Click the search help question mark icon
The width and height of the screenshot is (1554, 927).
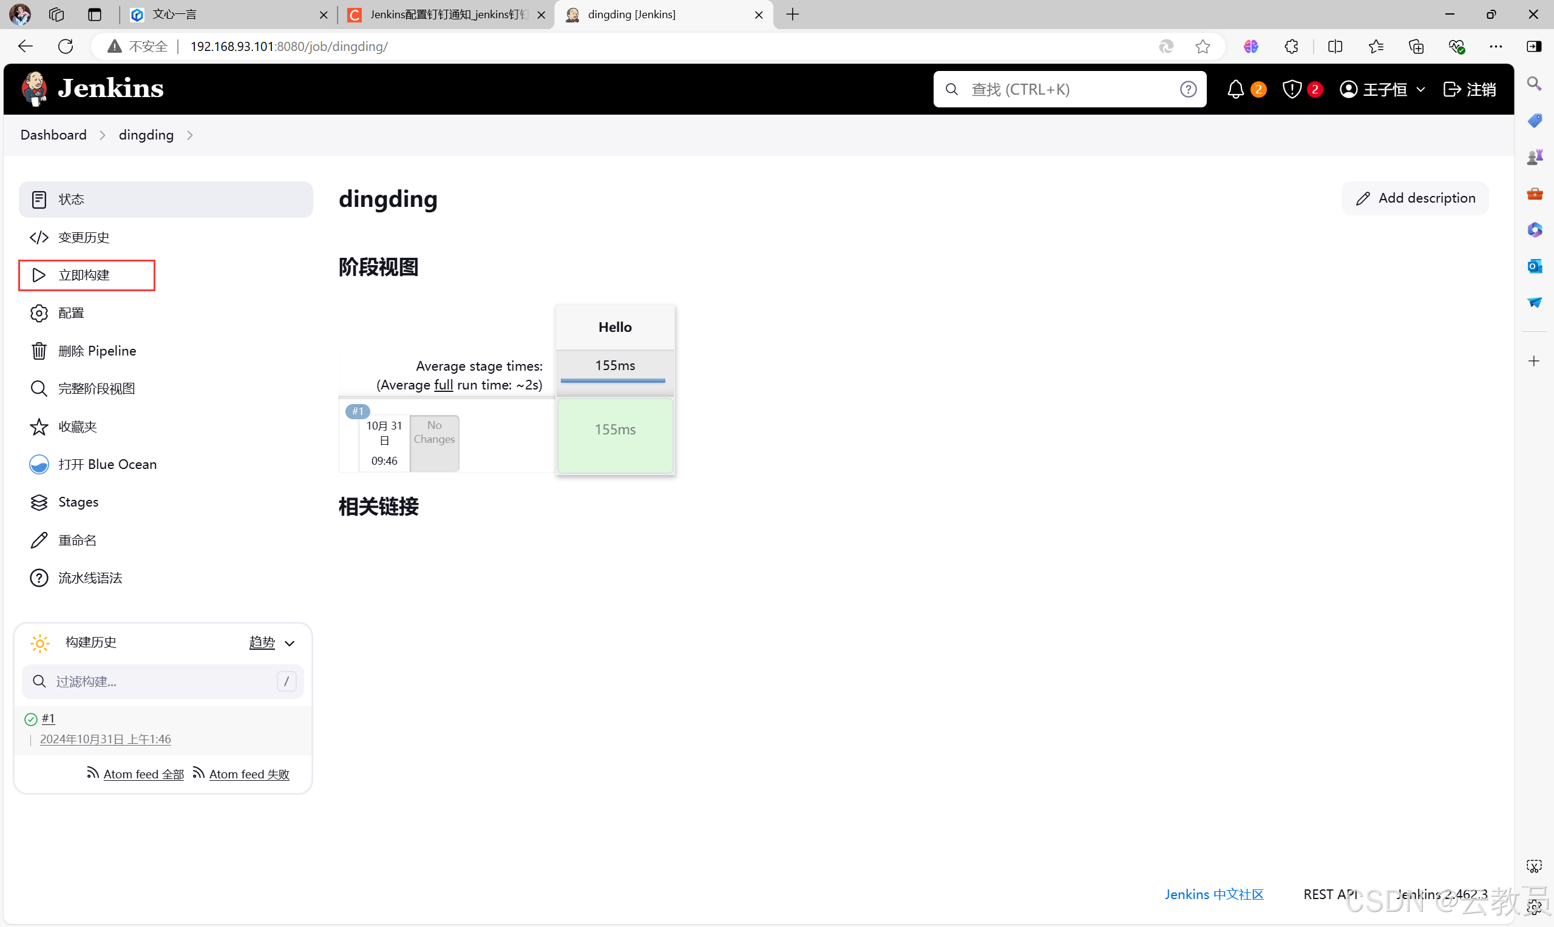point(1188,89)
